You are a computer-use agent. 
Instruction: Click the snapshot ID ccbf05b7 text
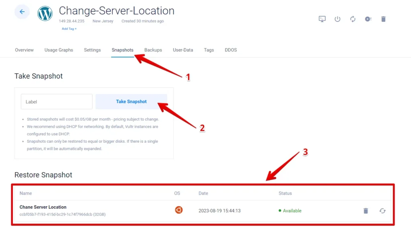coord(63,214)
